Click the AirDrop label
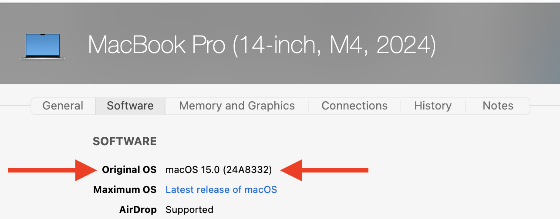The image size is (560, 219). coord(138,210)
